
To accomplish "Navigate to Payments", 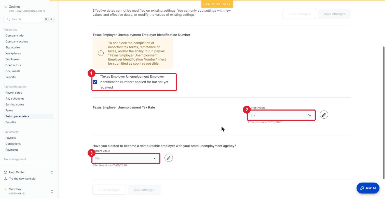I will (12, 150).
